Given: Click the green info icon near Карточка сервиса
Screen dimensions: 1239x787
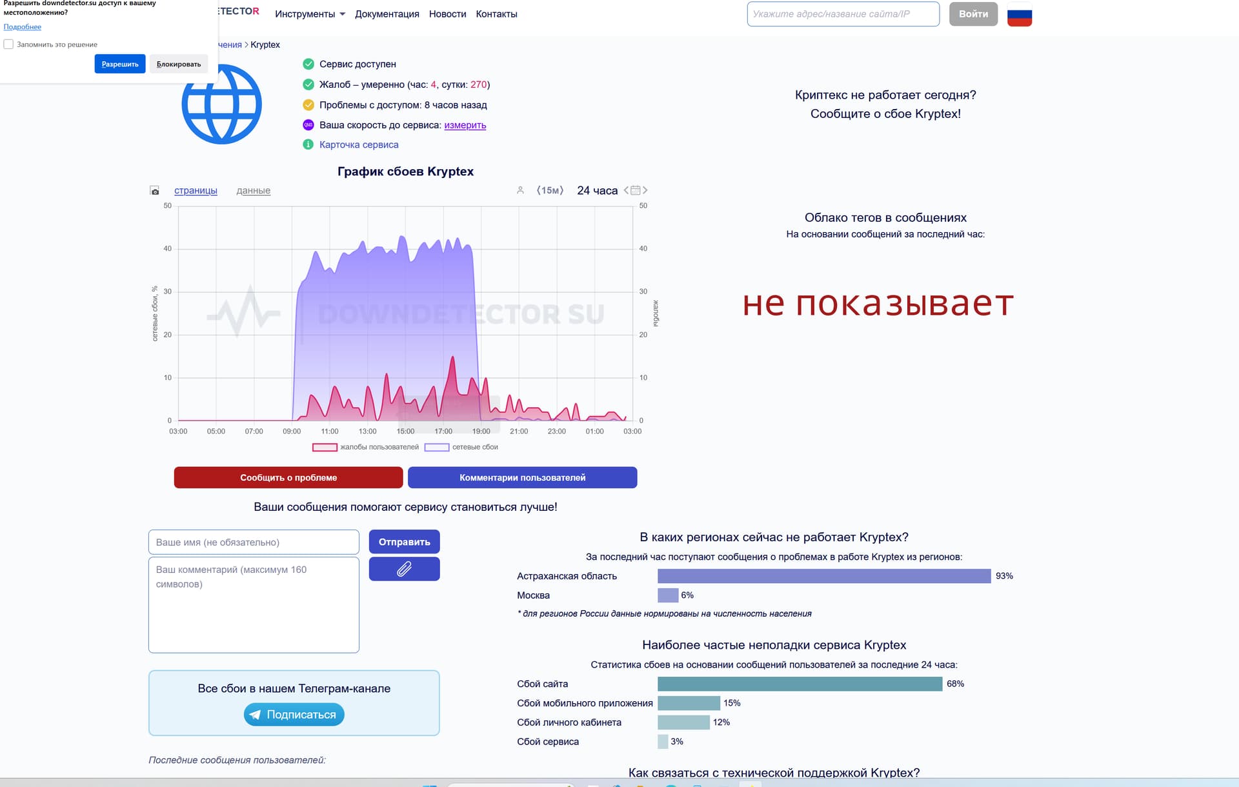Looking at the screenshot, I should tap(308, 144).
